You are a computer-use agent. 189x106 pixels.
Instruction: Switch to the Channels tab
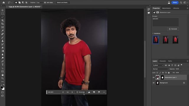(163, 61)
